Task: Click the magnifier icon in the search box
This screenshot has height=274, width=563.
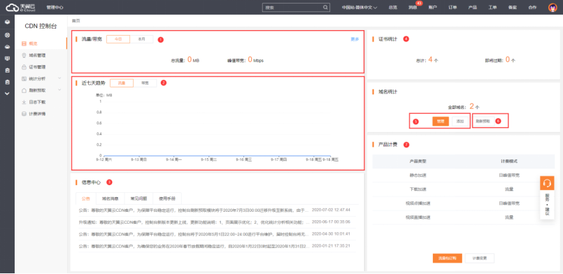Action: click(325, 7)
